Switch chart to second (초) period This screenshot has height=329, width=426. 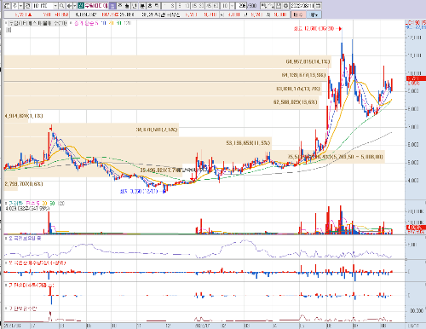[x=149, y=6]
